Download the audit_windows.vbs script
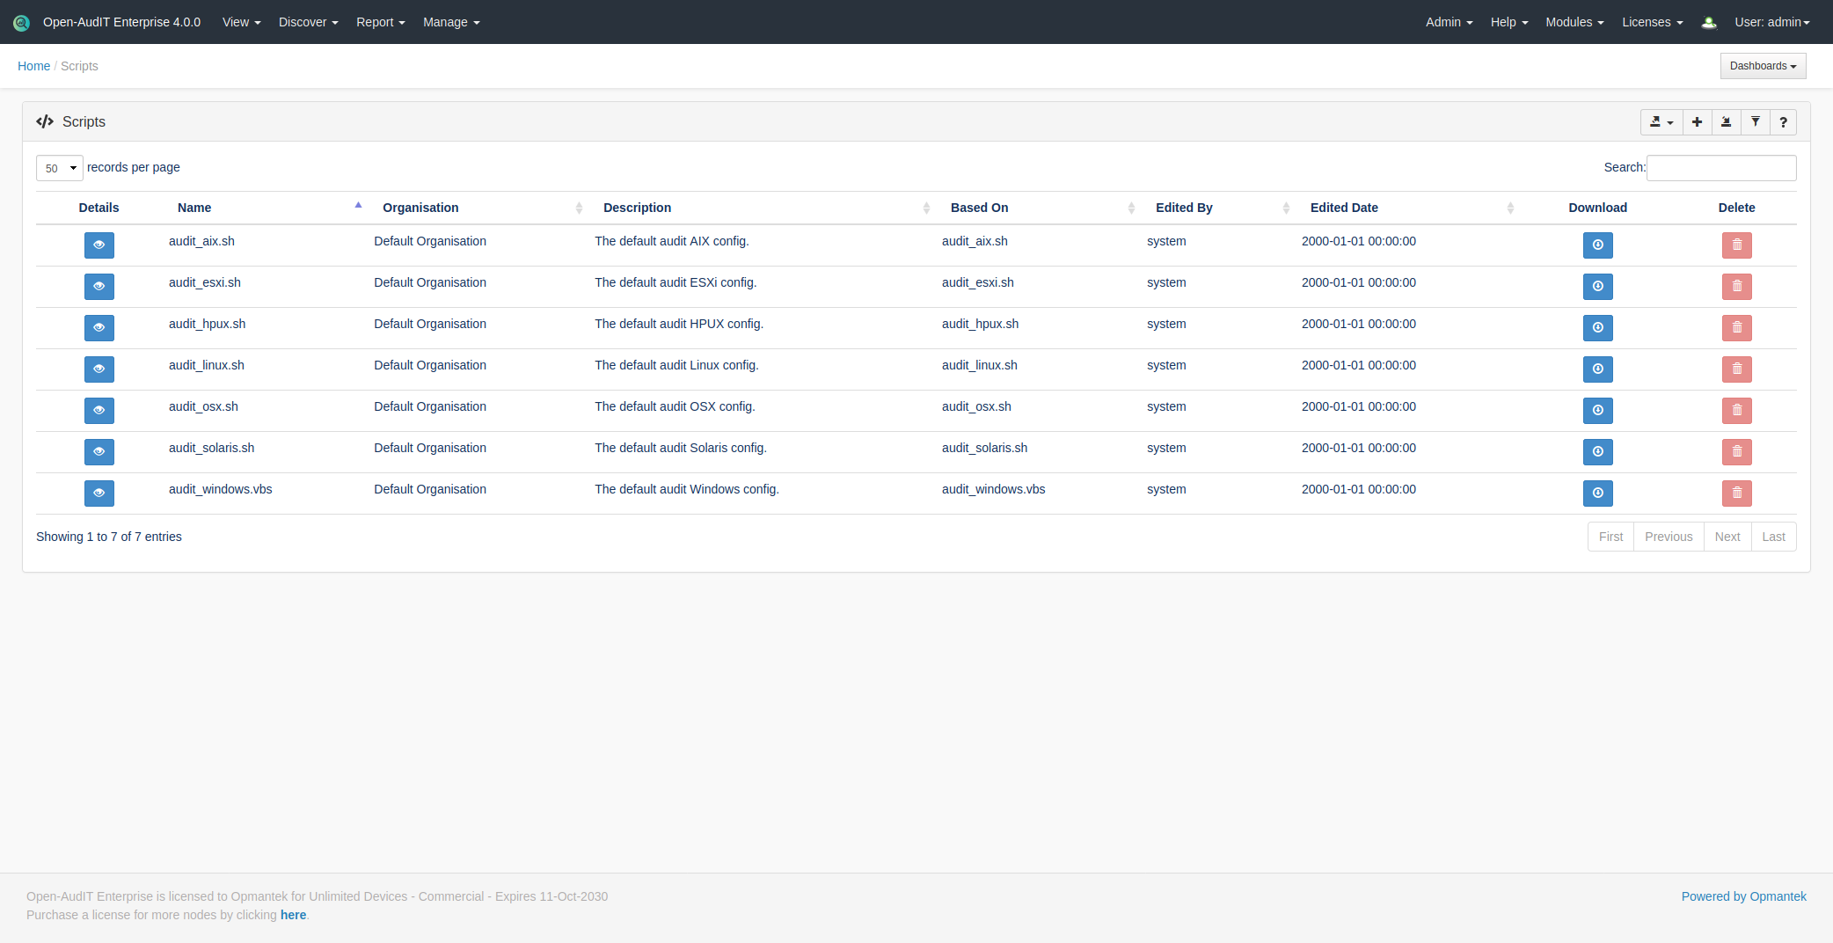 pos(1598,493)
